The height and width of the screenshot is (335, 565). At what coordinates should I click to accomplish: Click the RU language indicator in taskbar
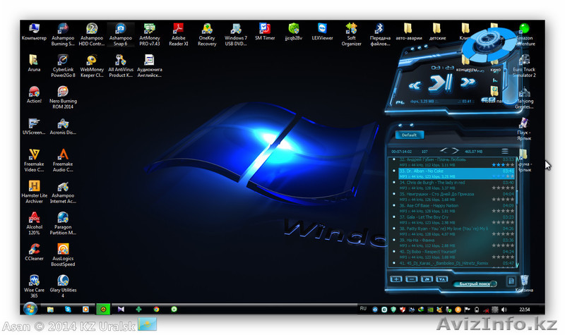point(363,309)
